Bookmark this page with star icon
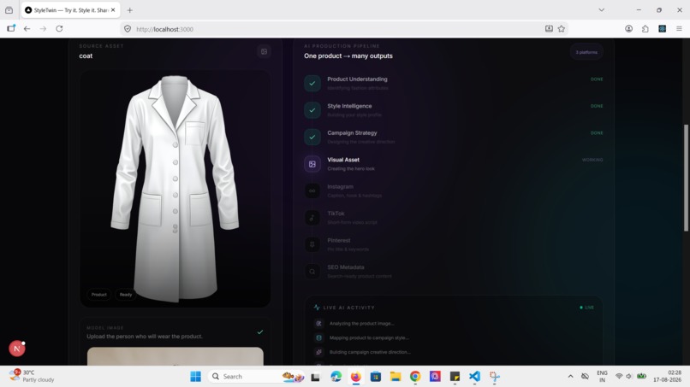 tap(561, 29)
